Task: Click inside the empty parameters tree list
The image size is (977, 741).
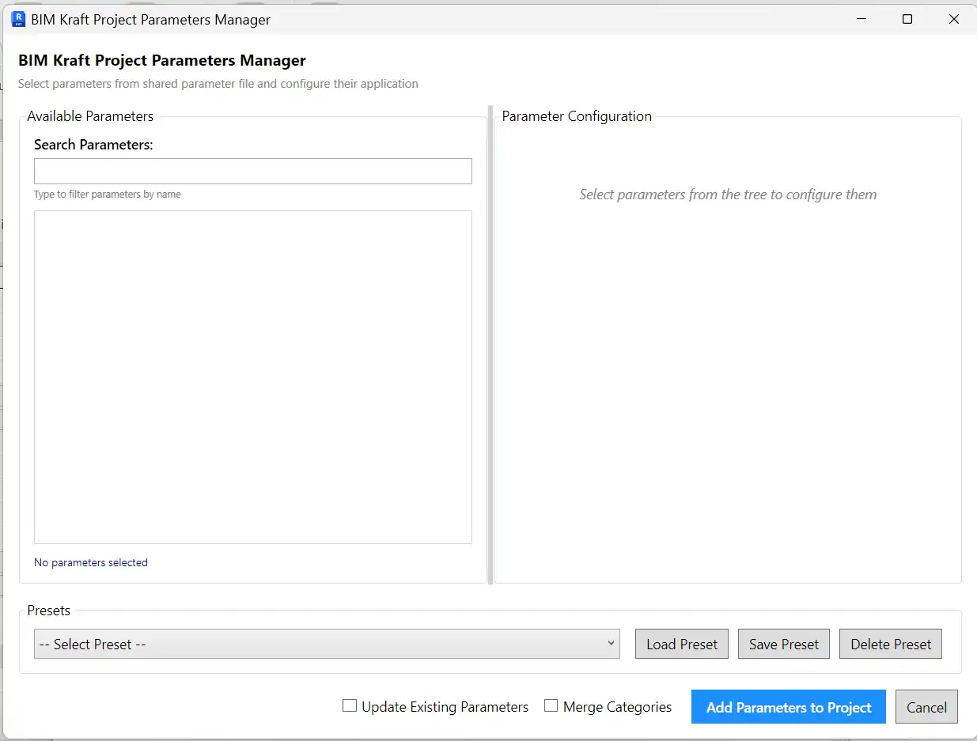Action: (x=252, y=376)
